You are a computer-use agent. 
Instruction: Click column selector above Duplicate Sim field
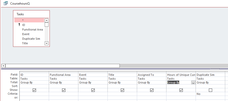click(210, 72)
